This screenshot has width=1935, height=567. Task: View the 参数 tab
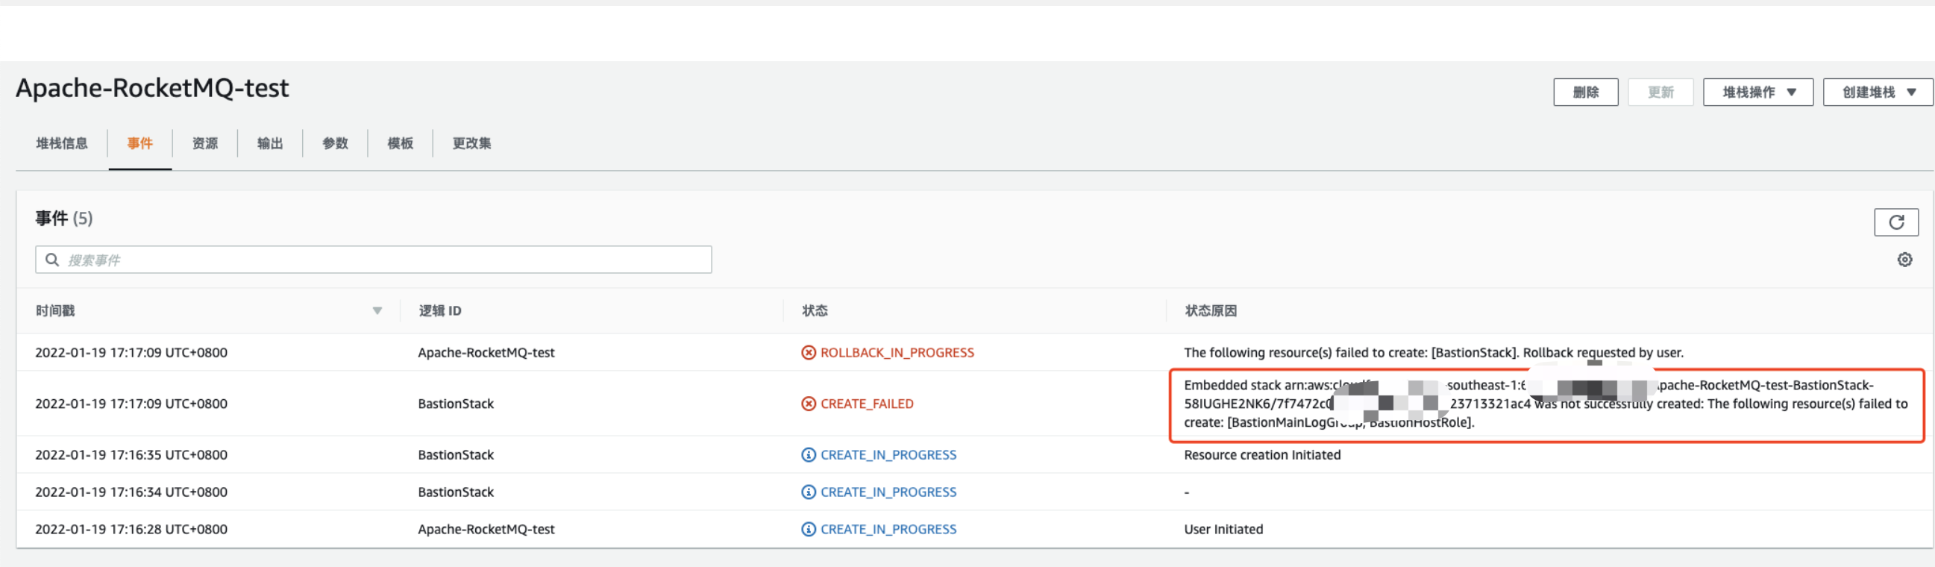coord(335,143)
